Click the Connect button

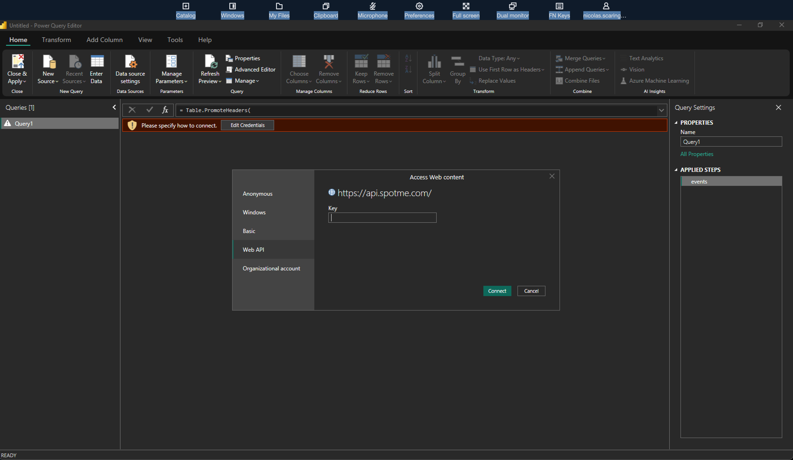(497, 291)
